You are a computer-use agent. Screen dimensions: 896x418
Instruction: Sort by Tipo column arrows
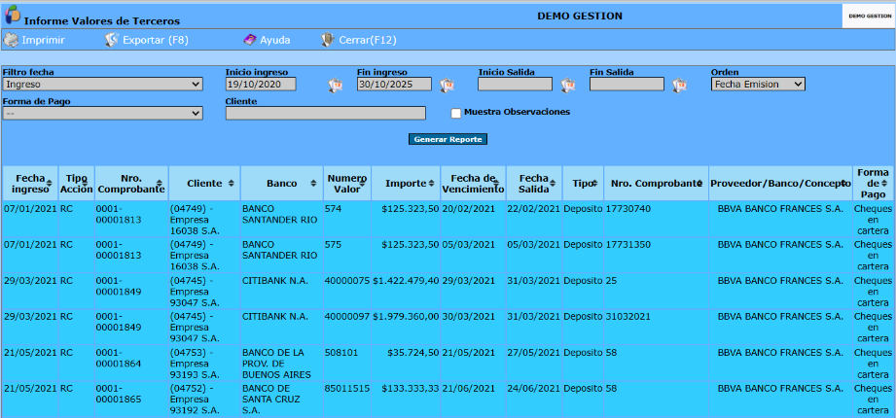click(x=594, y=184)
